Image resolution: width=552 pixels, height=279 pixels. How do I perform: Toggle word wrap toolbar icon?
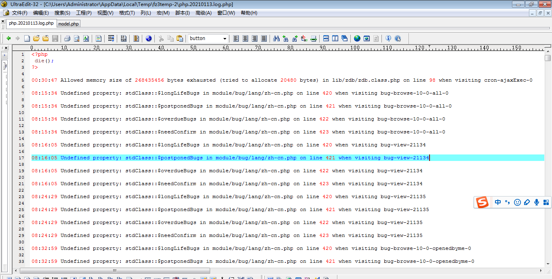[111, 38]
